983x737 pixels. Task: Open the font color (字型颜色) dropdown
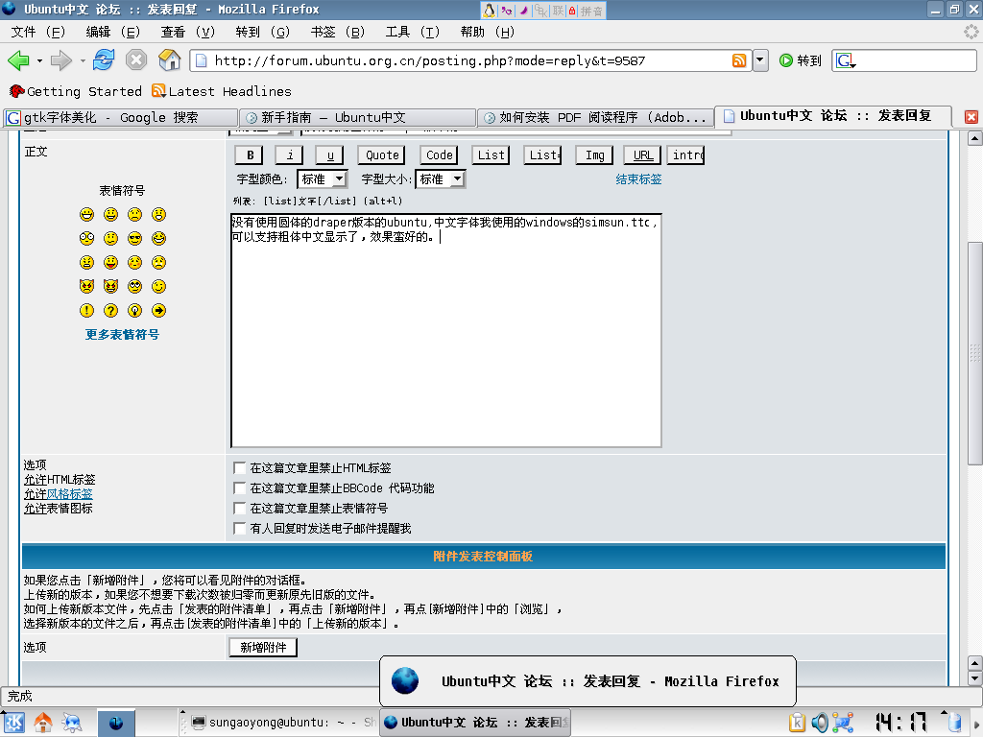(323, 179)
